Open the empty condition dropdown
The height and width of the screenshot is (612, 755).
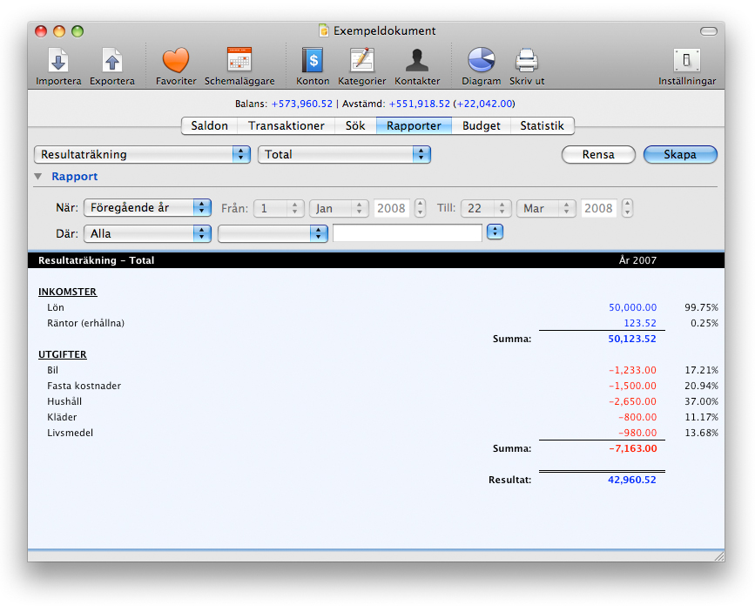[x=273, y=233]
